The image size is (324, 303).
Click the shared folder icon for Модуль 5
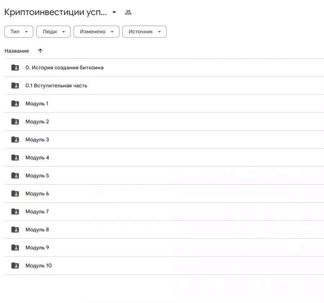(x=15, y=176)
